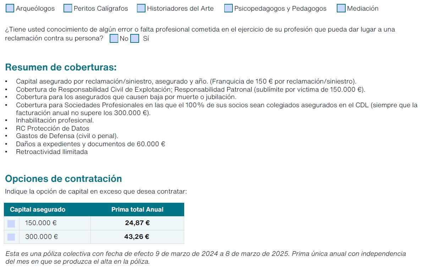Viewport: 423px width, 270px height.
Task: Select the 300.000 € capital option checkbox
Action: [x=11, y=237]
